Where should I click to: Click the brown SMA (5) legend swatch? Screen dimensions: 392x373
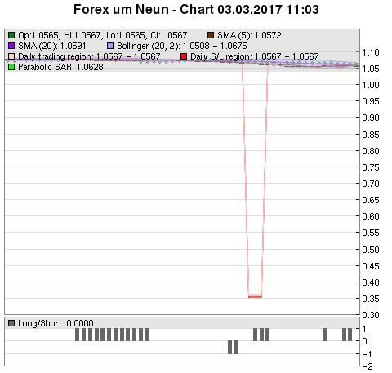tap(211, 35)
